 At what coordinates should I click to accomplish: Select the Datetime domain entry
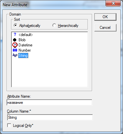pos(25,45)
